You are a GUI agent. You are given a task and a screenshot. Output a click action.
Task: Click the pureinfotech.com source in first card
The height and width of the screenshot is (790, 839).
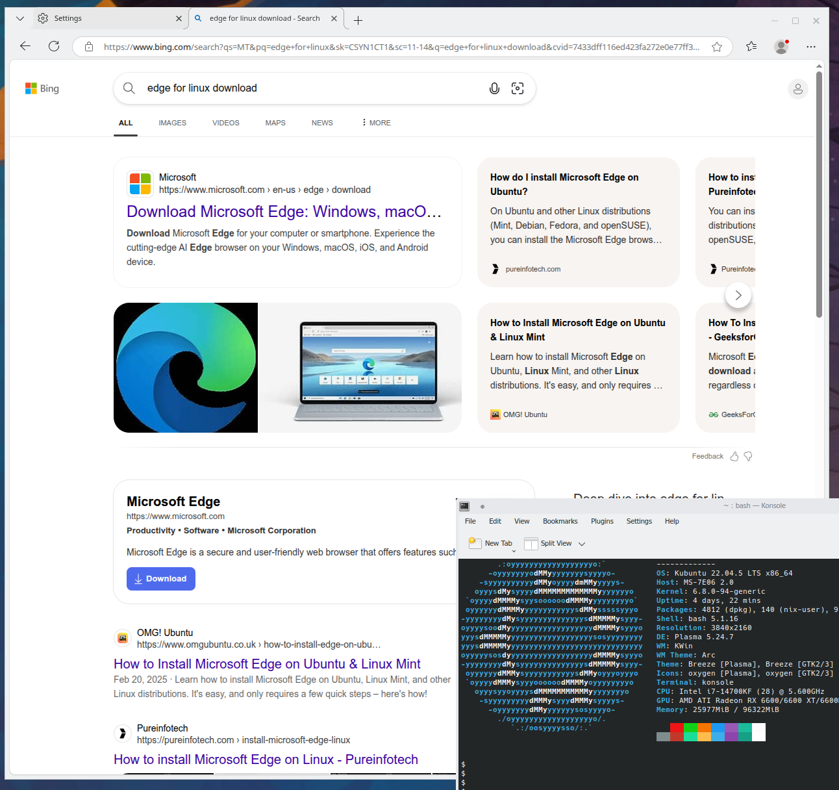coord(526,269)
